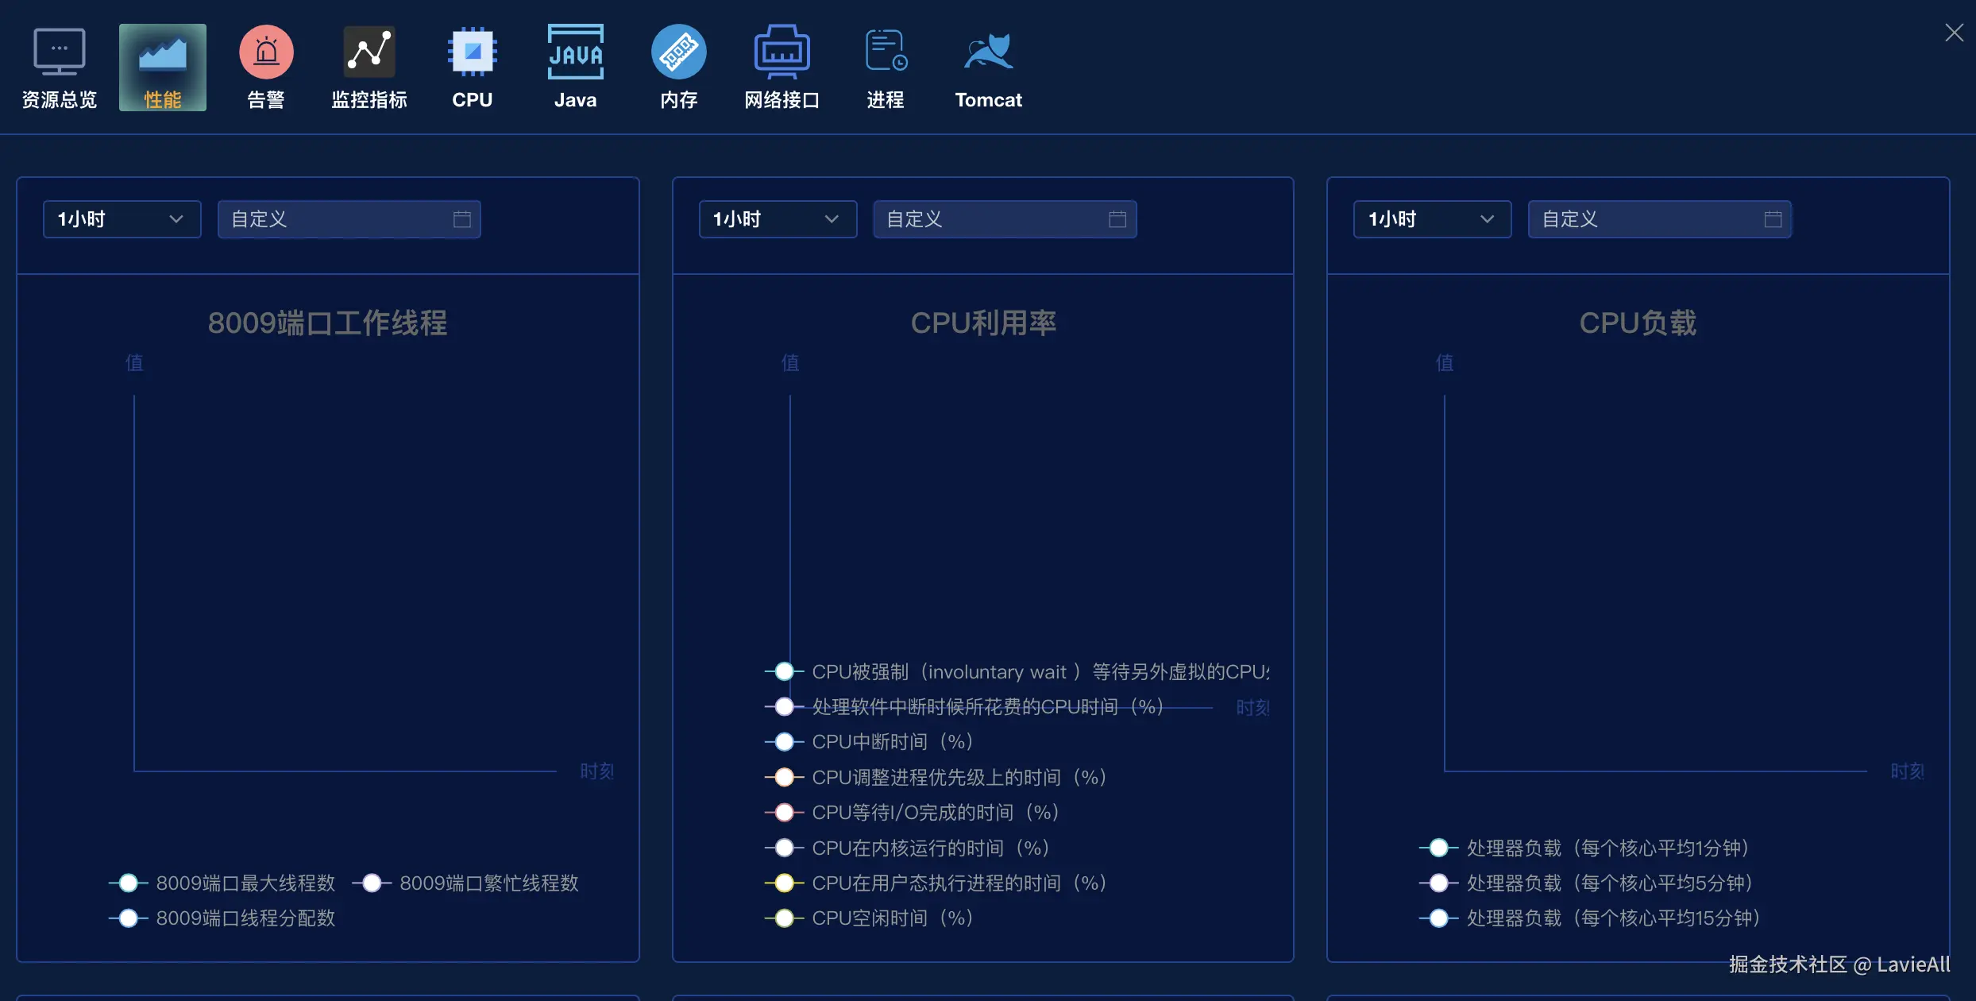Open the Java monitoring icon
The image size is (1976, 1001).
575,52
